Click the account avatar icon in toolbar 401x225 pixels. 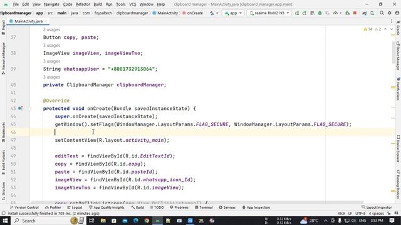397,13
